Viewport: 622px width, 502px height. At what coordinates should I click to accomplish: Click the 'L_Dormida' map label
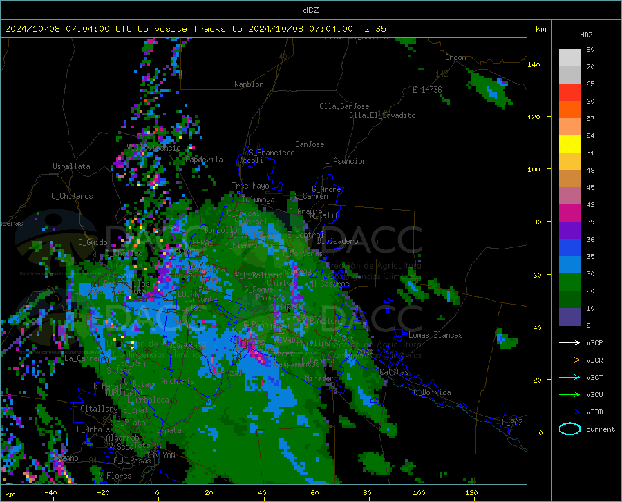pyautogui.click(x=432, y=392)
